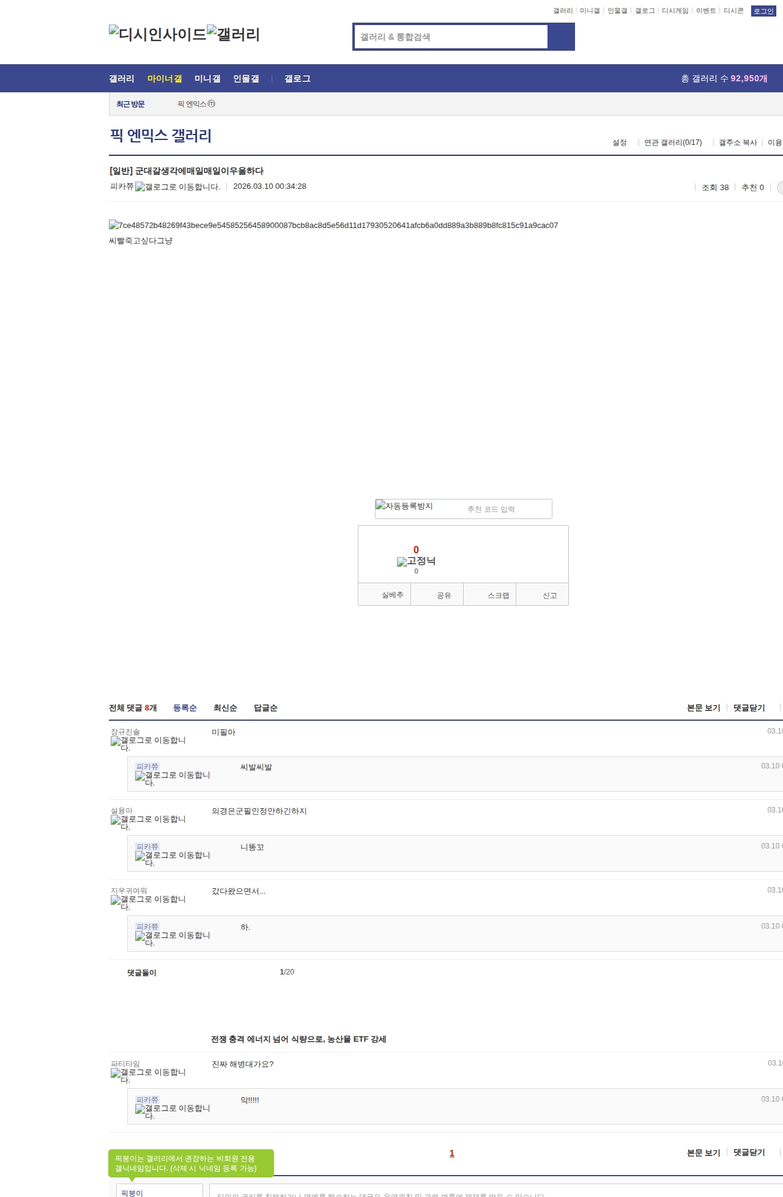Click the 고정닉 recommend icon
Screen dimensions: 783x1197
click(x=416, y=561)
